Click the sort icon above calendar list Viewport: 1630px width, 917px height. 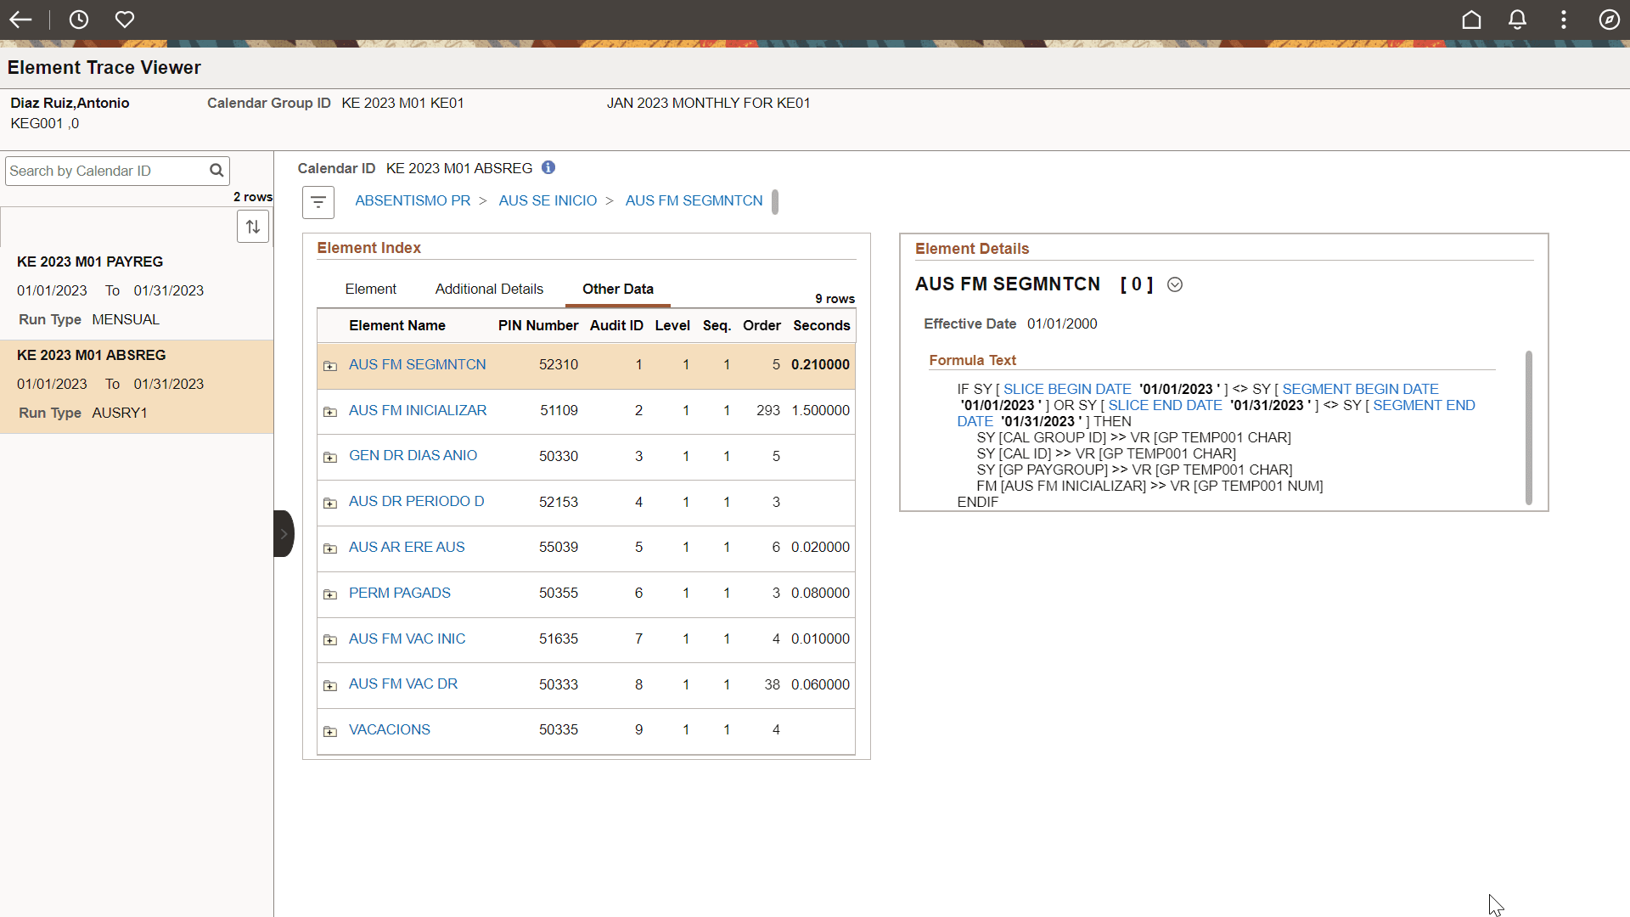pyautogui.click(x=252, y=226)
